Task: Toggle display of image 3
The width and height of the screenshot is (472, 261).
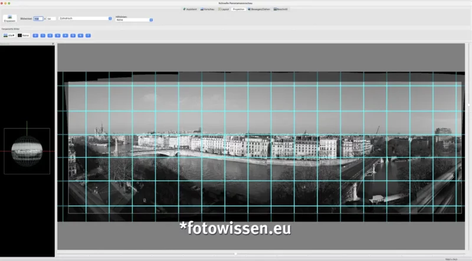Action: click(57, 35)
